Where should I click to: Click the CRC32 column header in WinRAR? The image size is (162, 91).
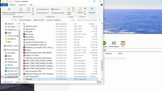coord(120,53)
